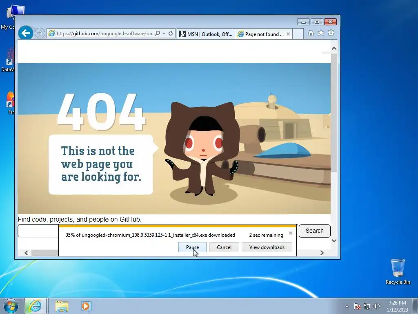Viewport: 418px width, 314px height.
Task: Open Action Center flag tray icon
Action: coord(357,306)
